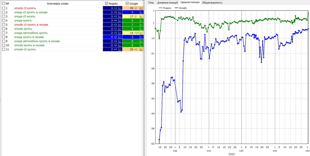
Task: Tick the checkbox for keyword row 5
Action: click(x=4, y=25)
